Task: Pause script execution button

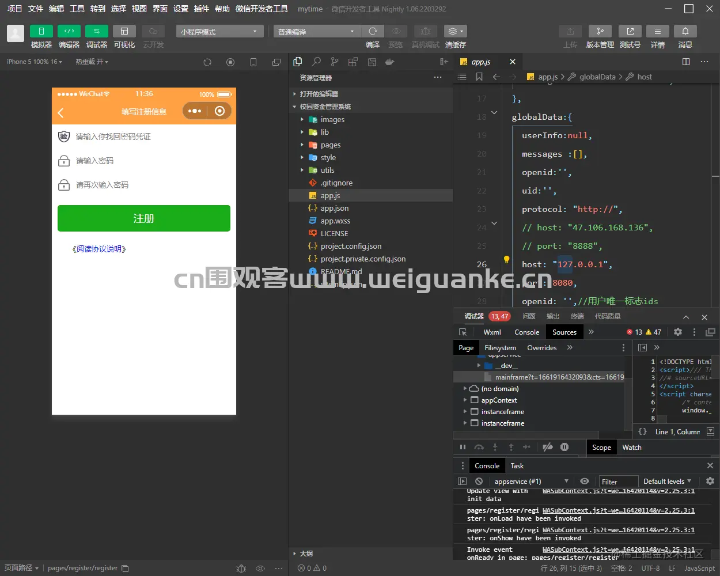Action: [463, 447]
